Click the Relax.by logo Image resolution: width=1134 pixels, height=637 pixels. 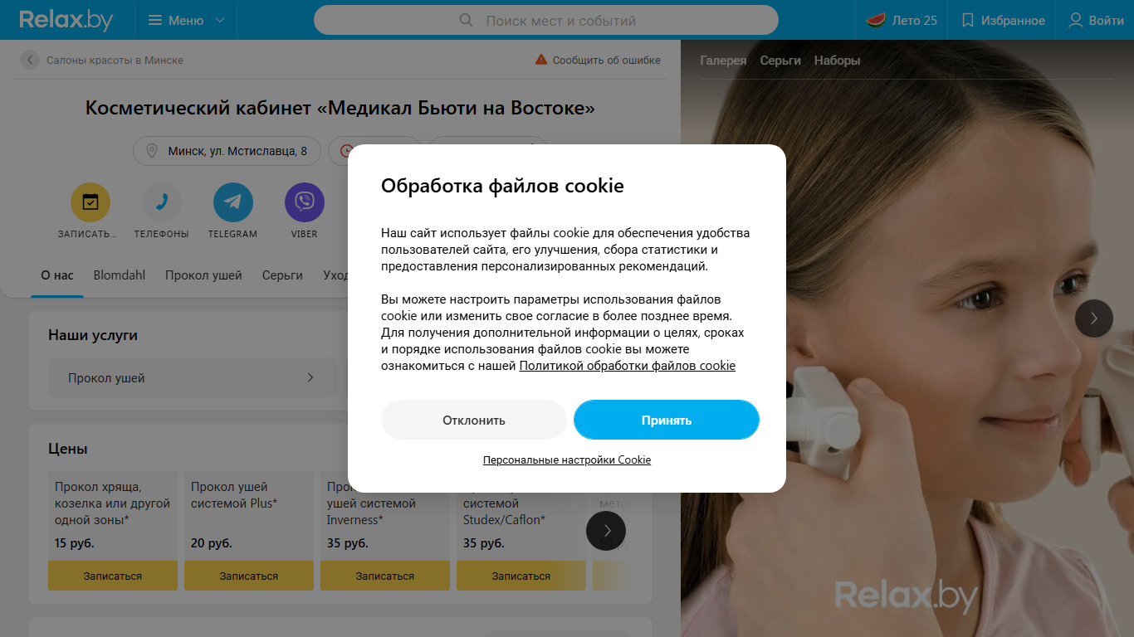[66, 20]
